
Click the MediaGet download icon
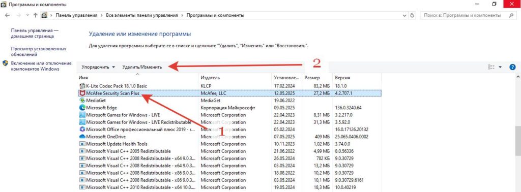82,101
